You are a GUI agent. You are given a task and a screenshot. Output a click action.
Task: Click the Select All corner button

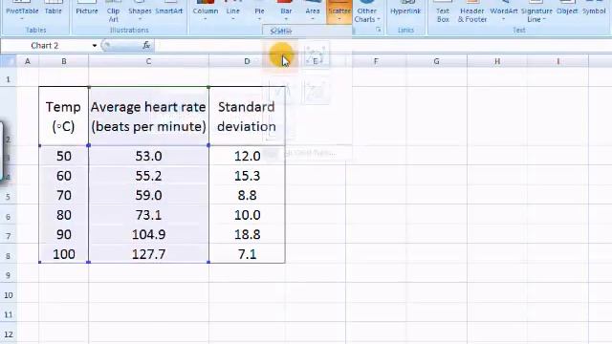point(9,61)
